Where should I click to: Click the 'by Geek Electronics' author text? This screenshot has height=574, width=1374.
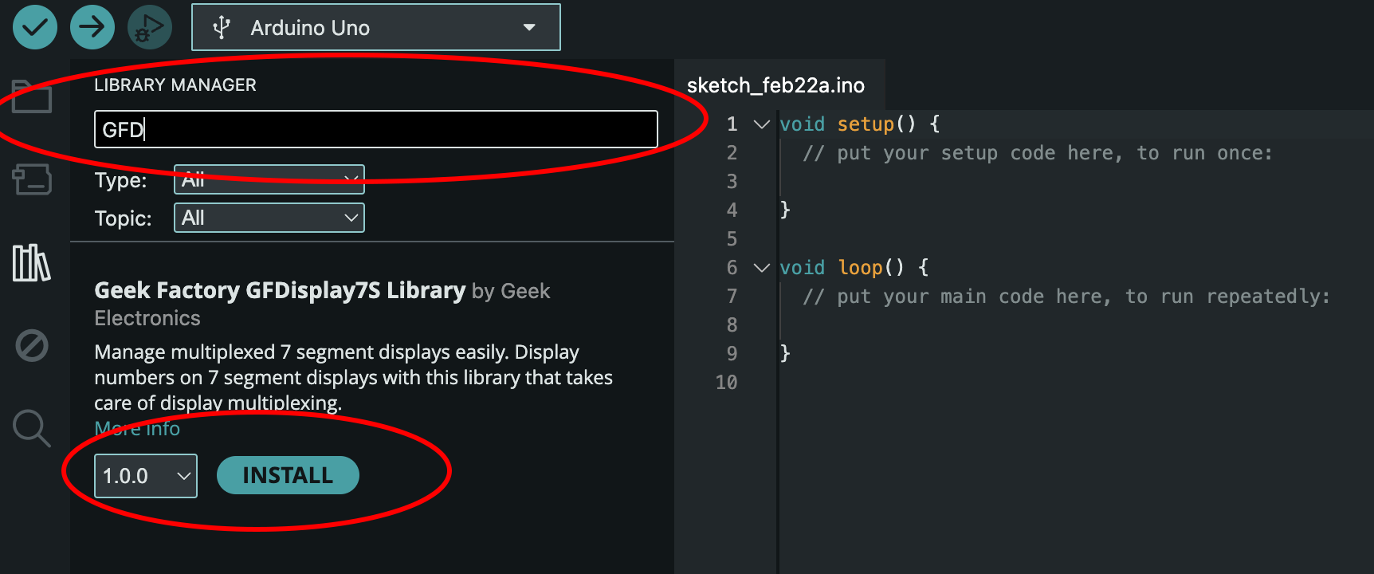(322, 305)
